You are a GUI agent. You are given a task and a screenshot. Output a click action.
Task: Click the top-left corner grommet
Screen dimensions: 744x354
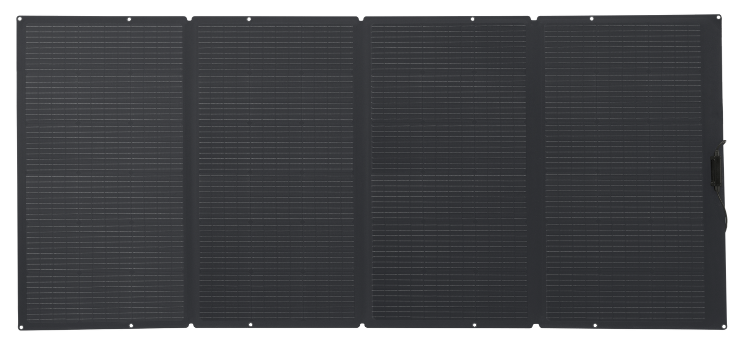[x=19, y=18]
